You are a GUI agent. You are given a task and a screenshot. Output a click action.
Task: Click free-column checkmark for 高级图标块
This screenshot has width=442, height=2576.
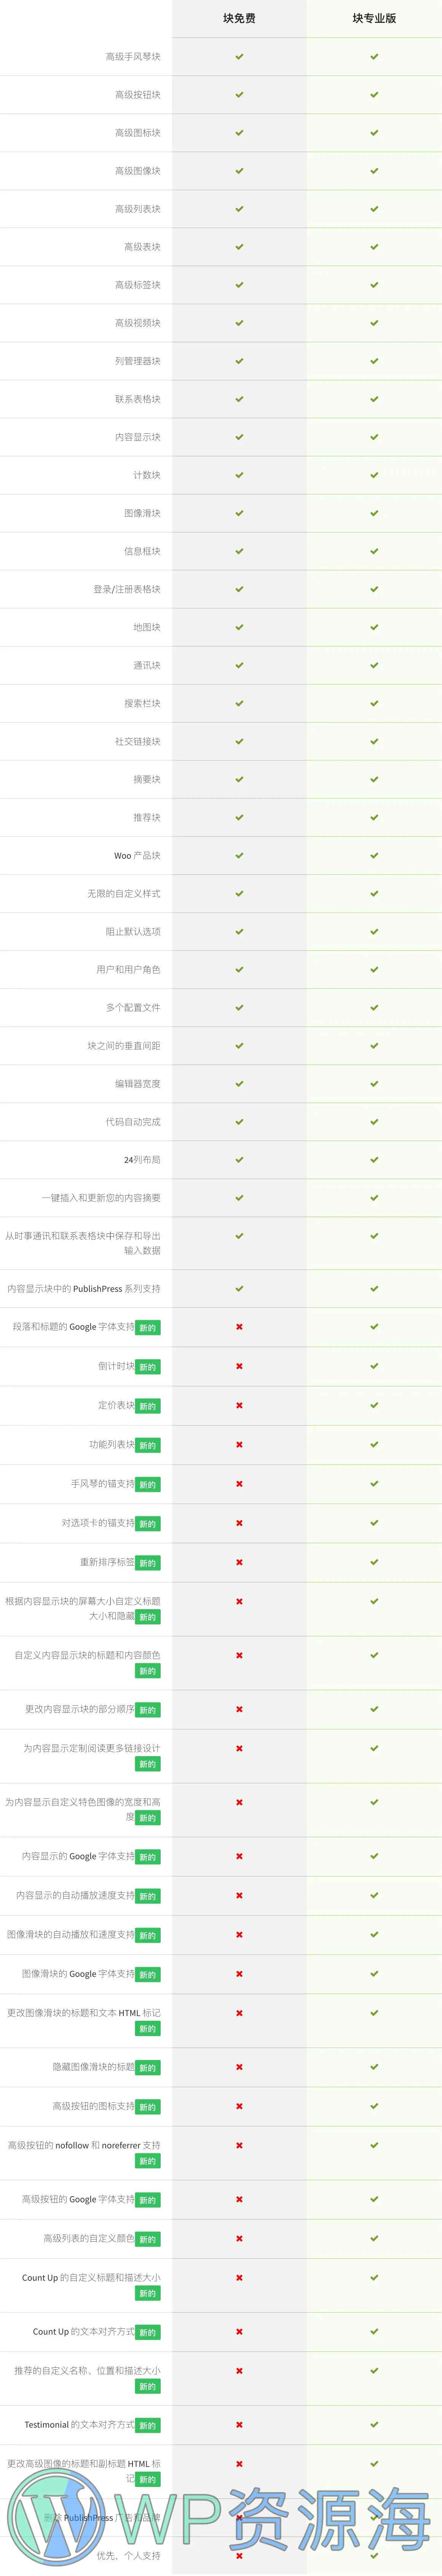tap(239, 133)
